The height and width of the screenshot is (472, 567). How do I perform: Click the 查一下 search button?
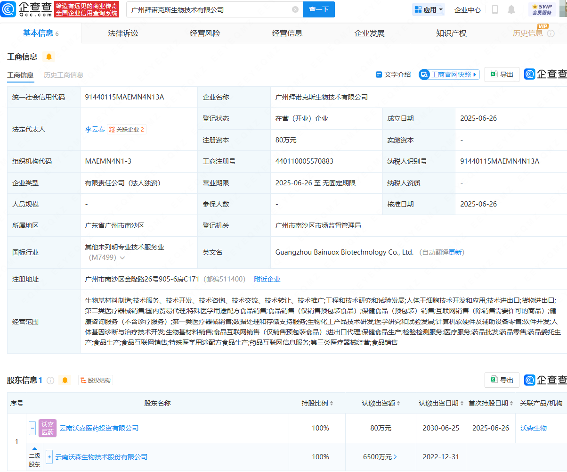coord(318,9)
